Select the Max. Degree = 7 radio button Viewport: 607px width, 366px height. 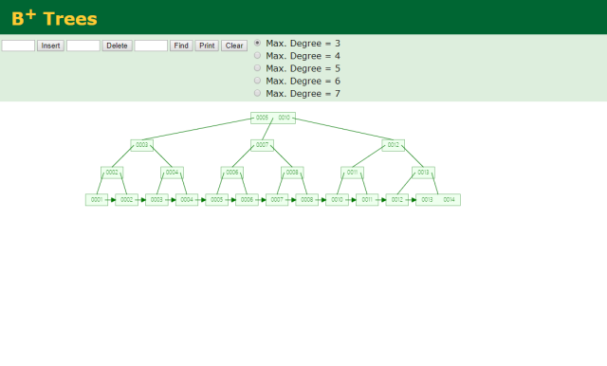click(x=257, y=93)
